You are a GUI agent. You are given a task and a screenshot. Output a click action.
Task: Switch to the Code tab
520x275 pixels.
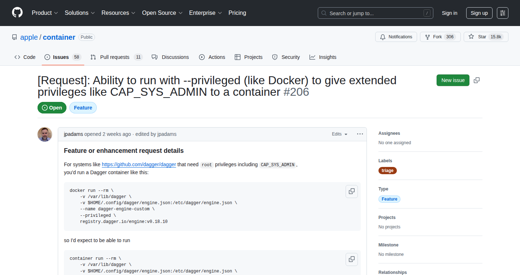click(x=25, y=57)
